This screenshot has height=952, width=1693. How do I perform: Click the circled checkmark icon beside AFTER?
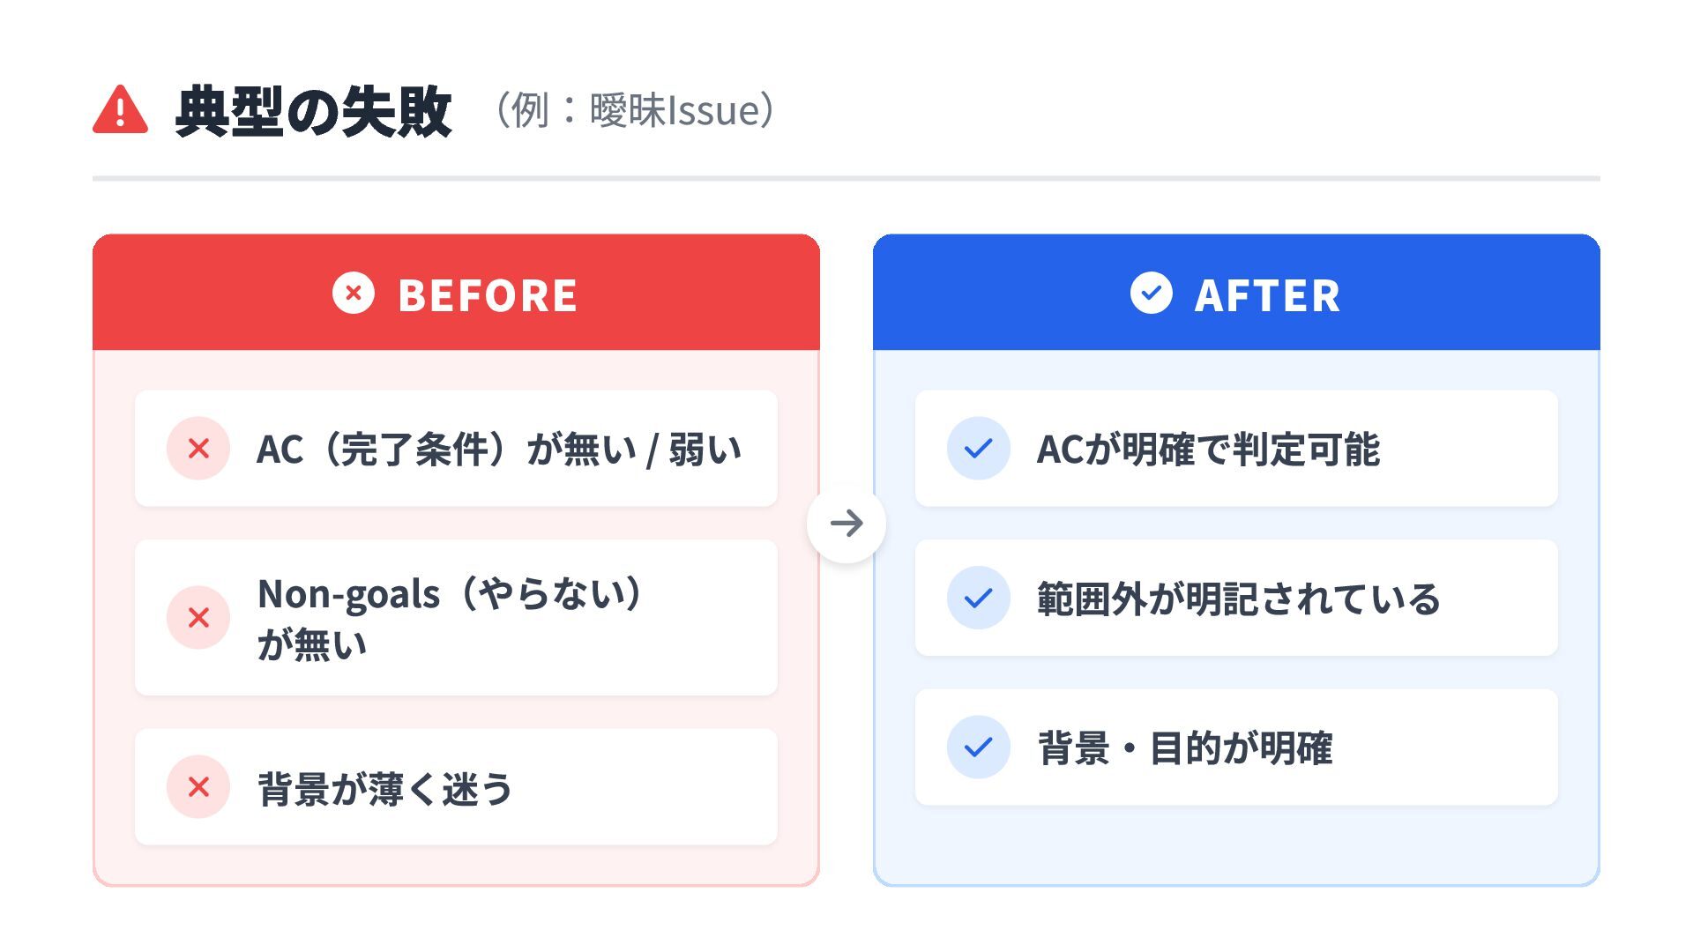click(x=1151, y=294)
